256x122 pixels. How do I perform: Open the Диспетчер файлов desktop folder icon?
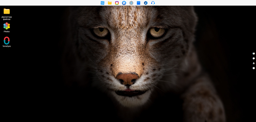pos(7,11)
